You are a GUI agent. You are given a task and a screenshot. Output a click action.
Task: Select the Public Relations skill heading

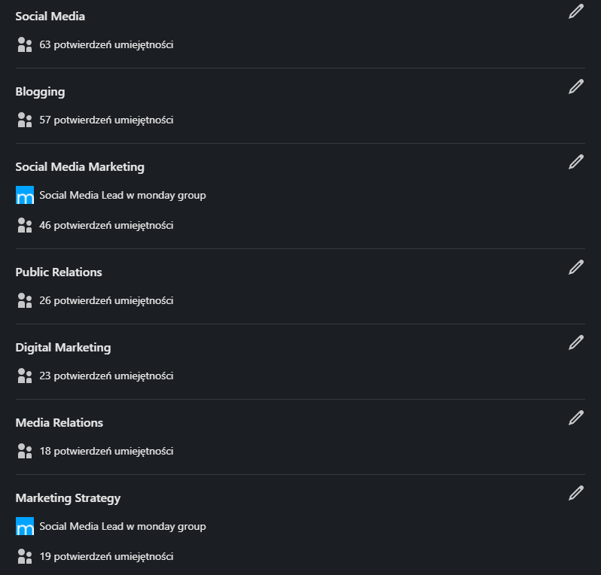pos(59,272)
